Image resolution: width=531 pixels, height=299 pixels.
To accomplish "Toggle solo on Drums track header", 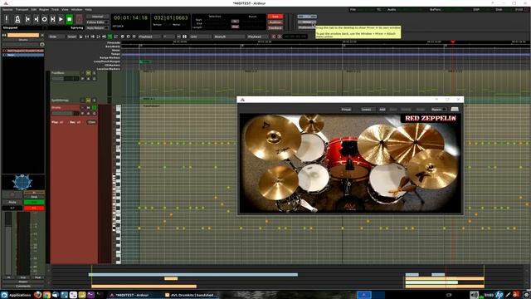I will [94, 107].
